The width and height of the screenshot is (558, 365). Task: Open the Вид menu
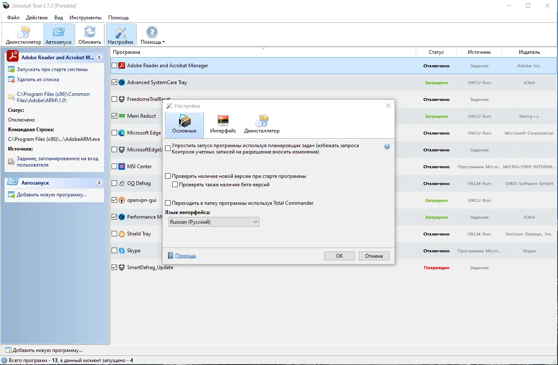tap(59, 18)
